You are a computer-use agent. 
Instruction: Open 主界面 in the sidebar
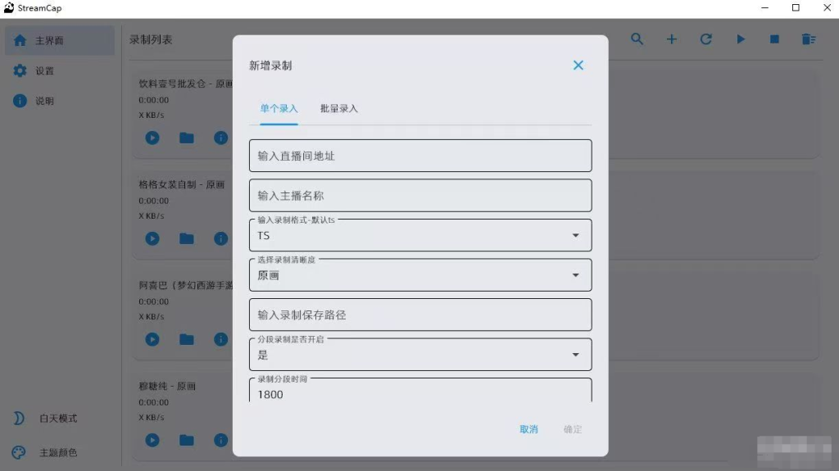click(60, 41)
